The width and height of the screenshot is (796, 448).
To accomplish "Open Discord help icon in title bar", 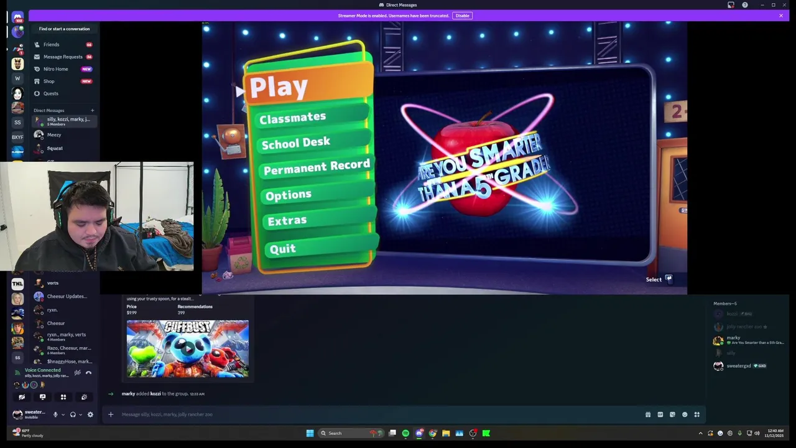I will (745, 5).
